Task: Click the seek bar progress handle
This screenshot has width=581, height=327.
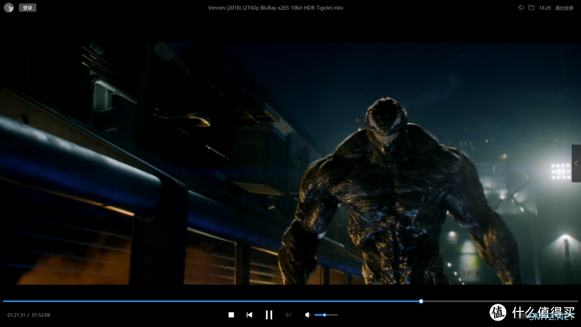Action: (421, 301)
